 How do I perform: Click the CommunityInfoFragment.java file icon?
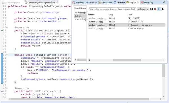click(26, 3)
